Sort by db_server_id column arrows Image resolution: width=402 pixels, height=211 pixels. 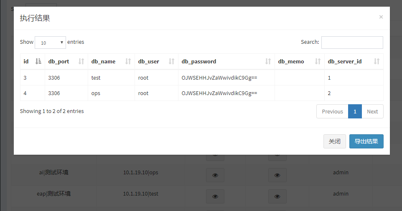(x=377, y=61)
